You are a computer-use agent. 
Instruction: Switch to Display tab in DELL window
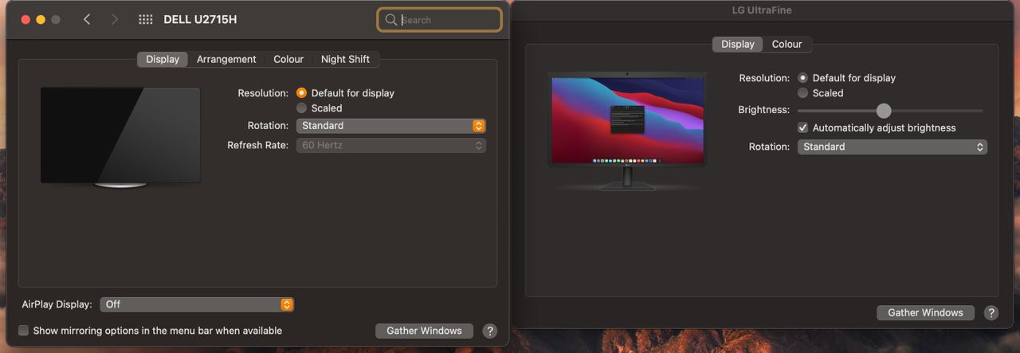(x=163, y=59)
